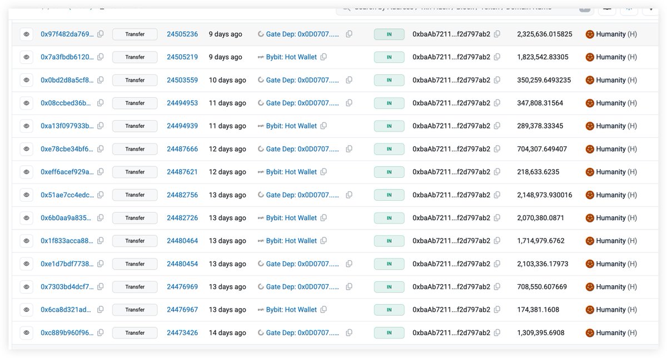
Task: Copy transaction hash 0x7a3fbdb6120
Action: click(x=101, y=57)
